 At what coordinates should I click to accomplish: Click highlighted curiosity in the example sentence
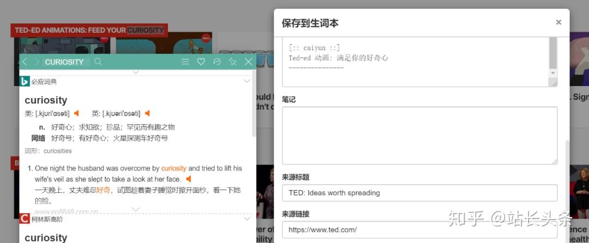[173, 168]
